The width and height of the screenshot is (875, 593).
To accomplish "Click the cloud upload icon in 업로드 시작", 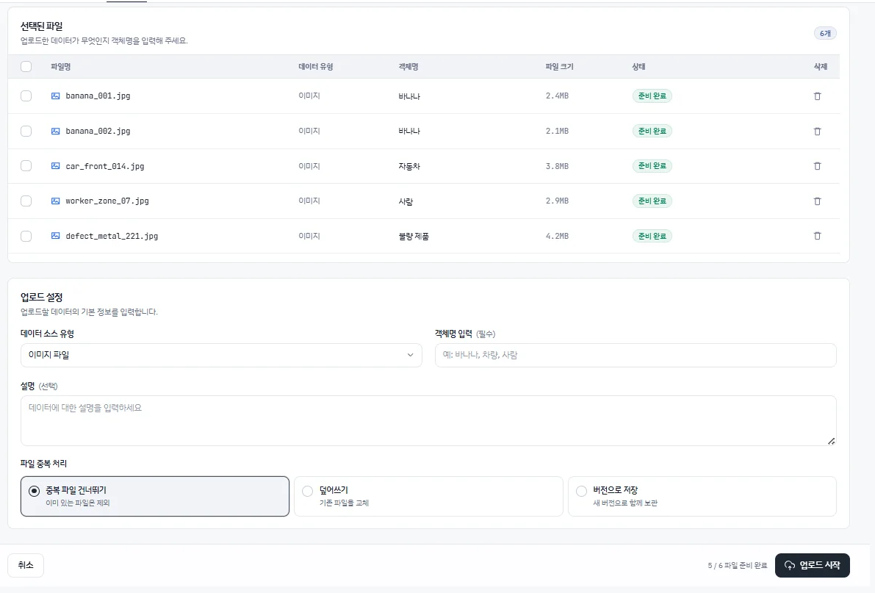I will point(790,565).
